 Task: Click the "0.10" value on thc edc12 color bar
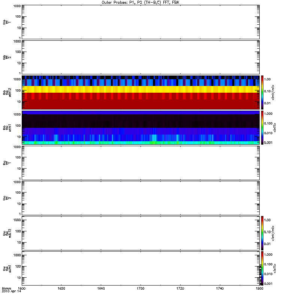[267, 232]
